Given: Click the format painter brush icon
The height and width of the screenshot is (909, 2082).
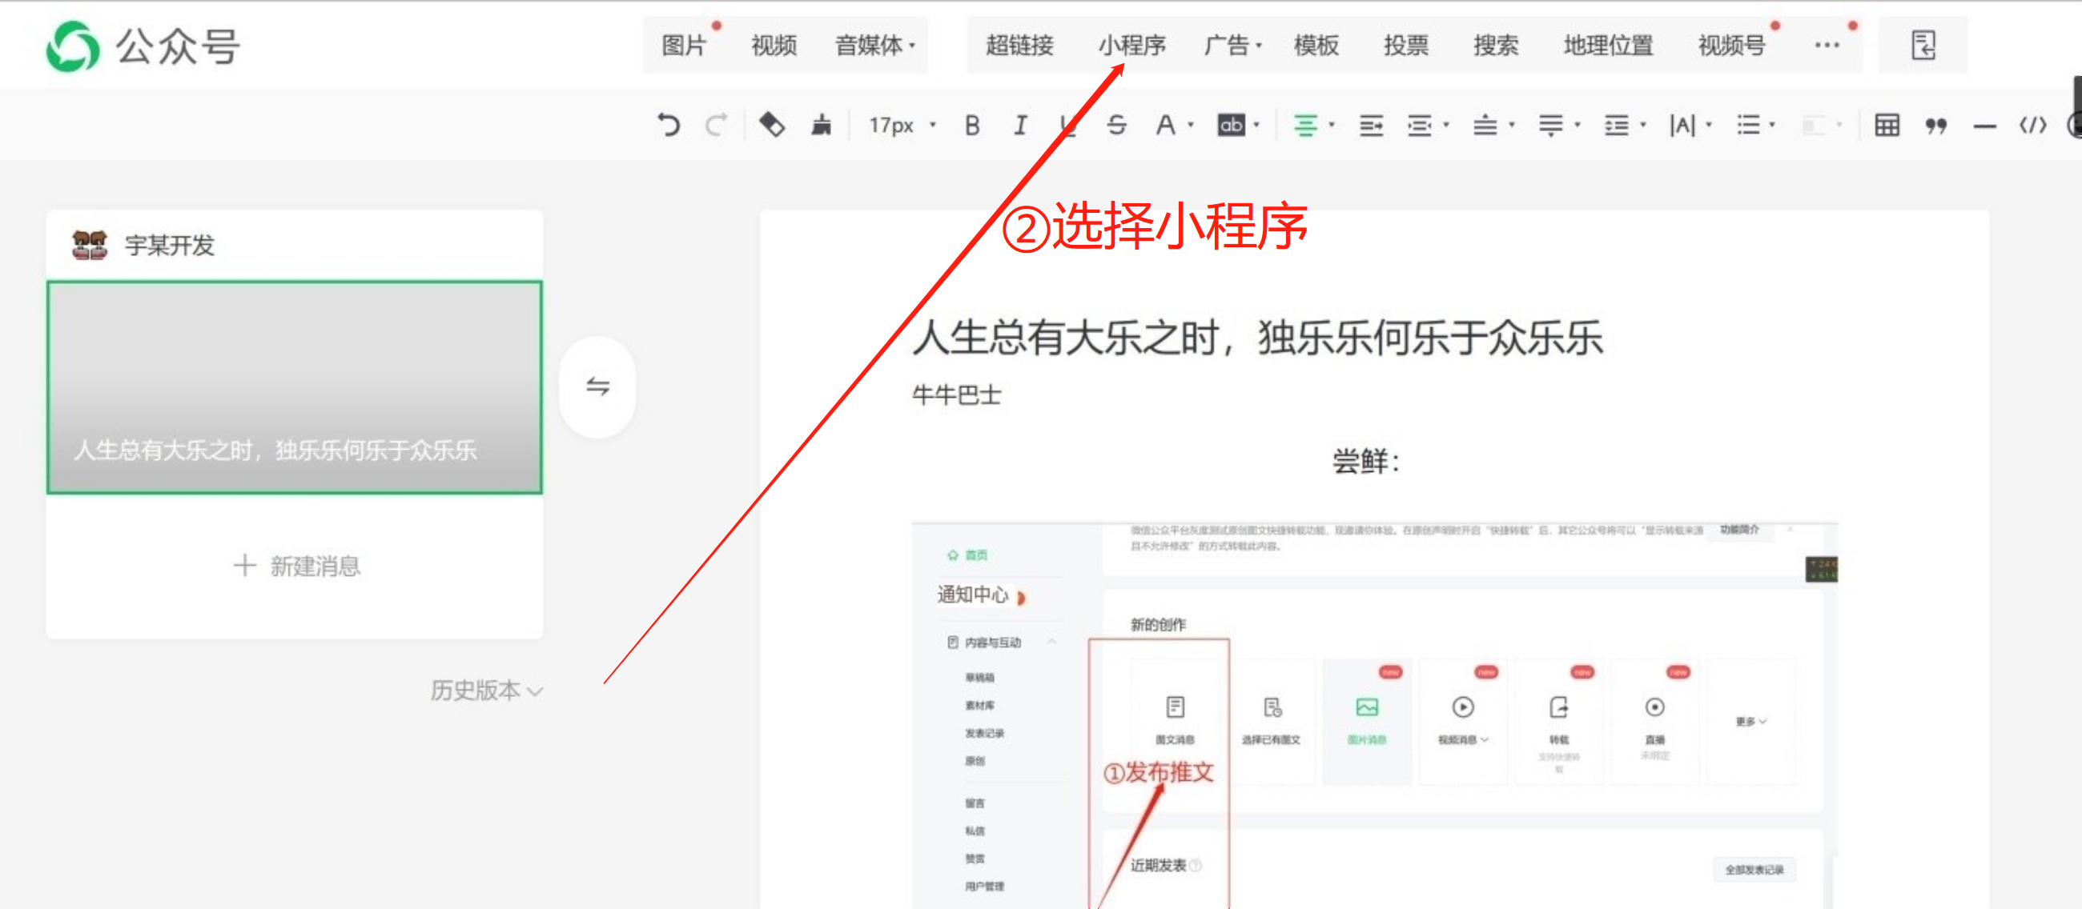Looking at the screenshot, I should pyautogui.click(x=821, y=125).
